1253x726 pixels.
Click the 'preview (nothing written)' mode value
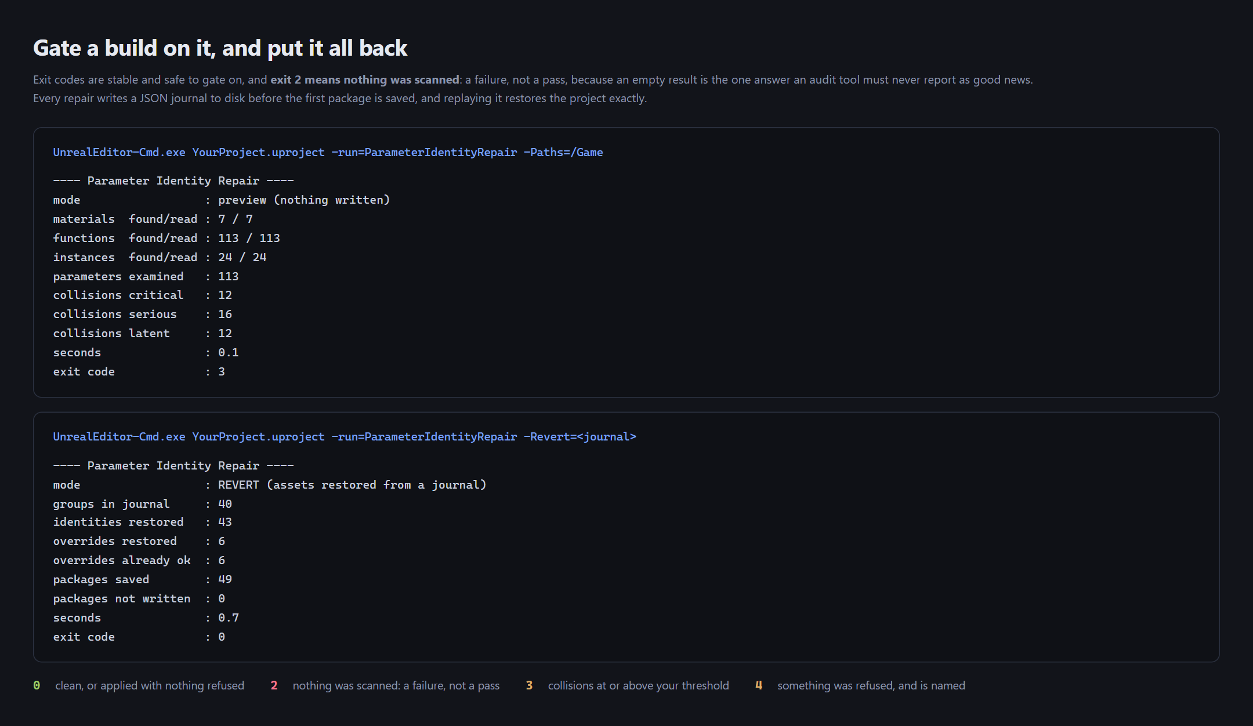pos(304,200)
